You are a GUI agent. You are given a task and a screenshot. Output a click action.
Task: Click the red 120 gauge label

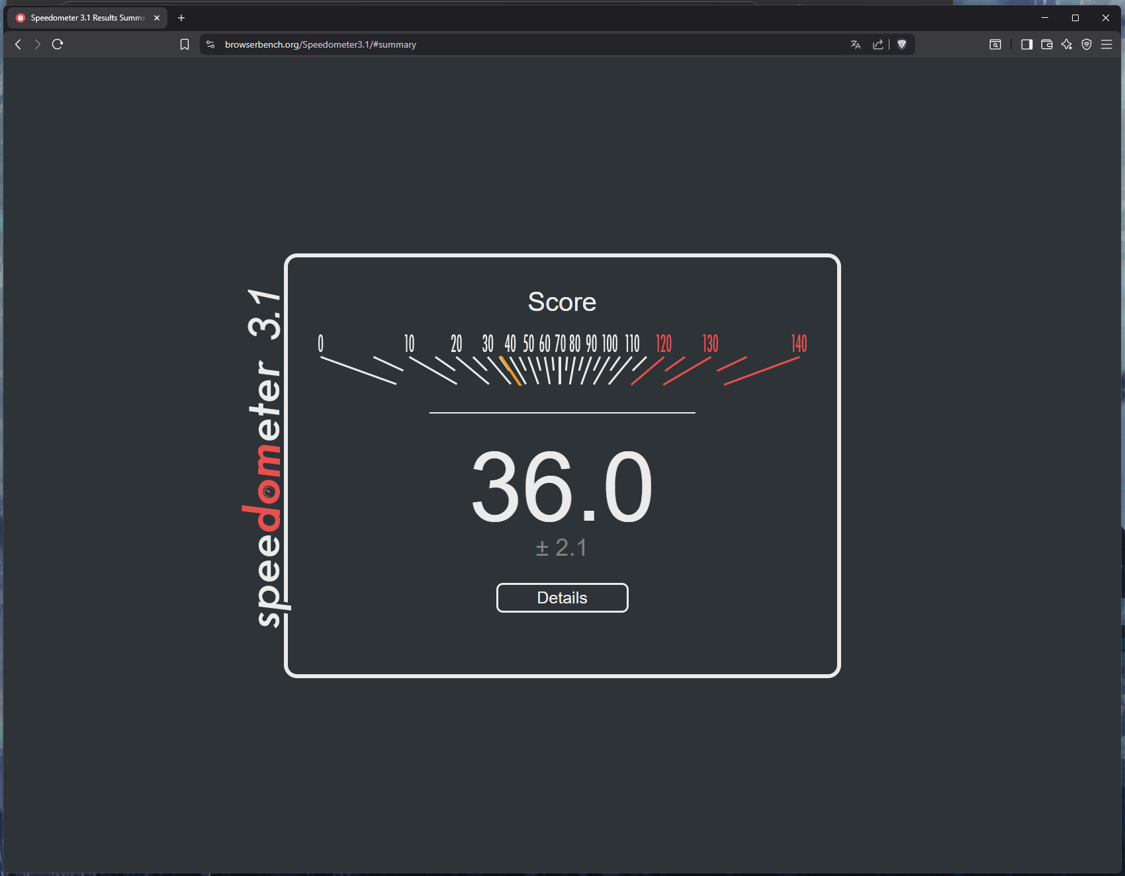point(664,343)
